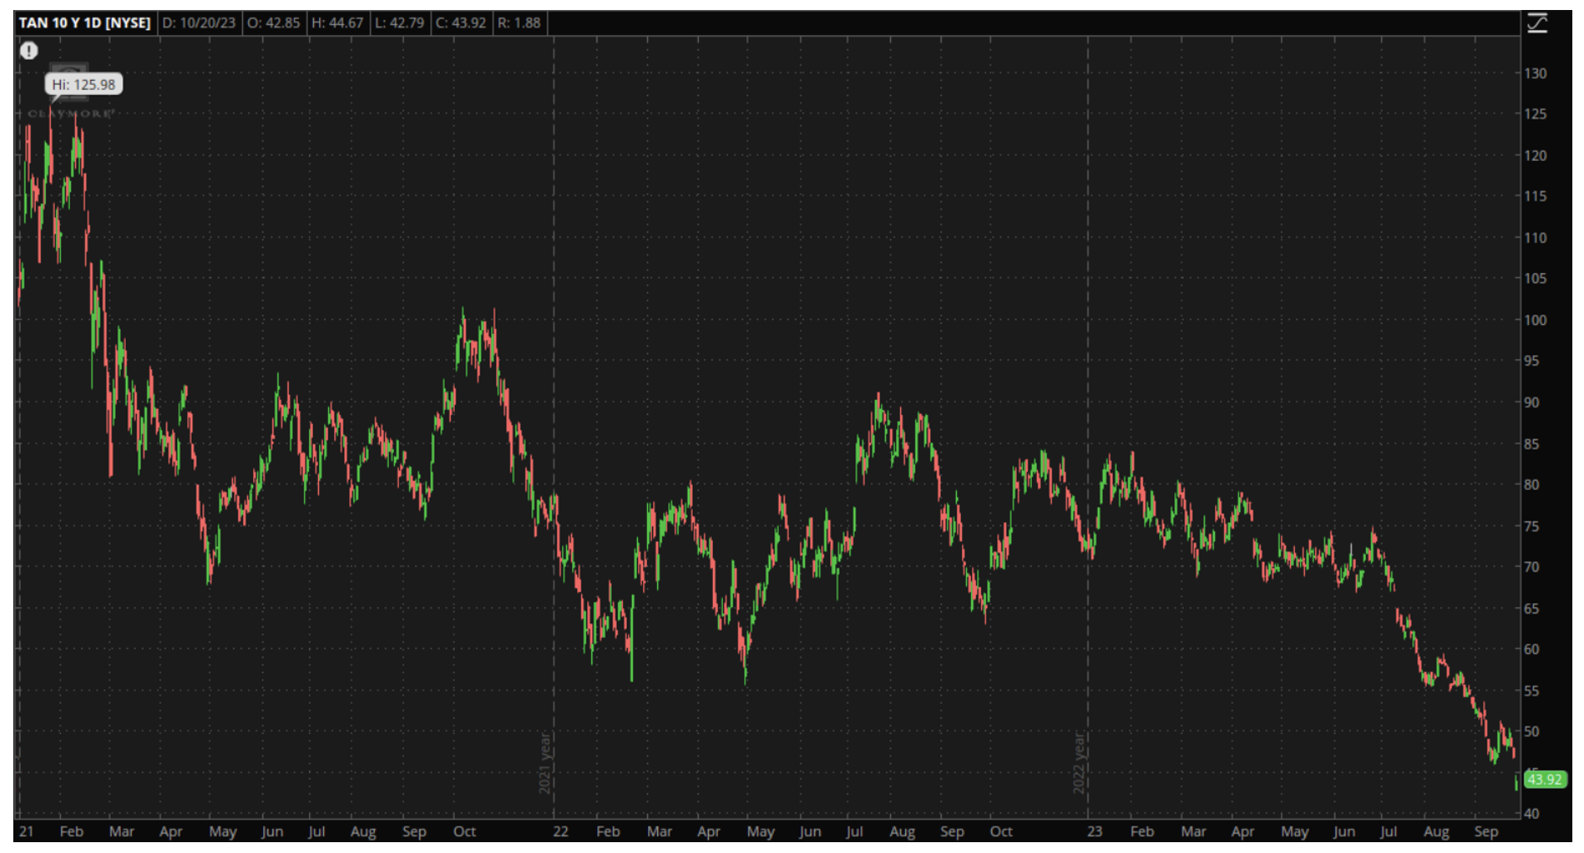Click the 40 price axis label
Screen dimensions: 1584x853
tap(1532, 814)
